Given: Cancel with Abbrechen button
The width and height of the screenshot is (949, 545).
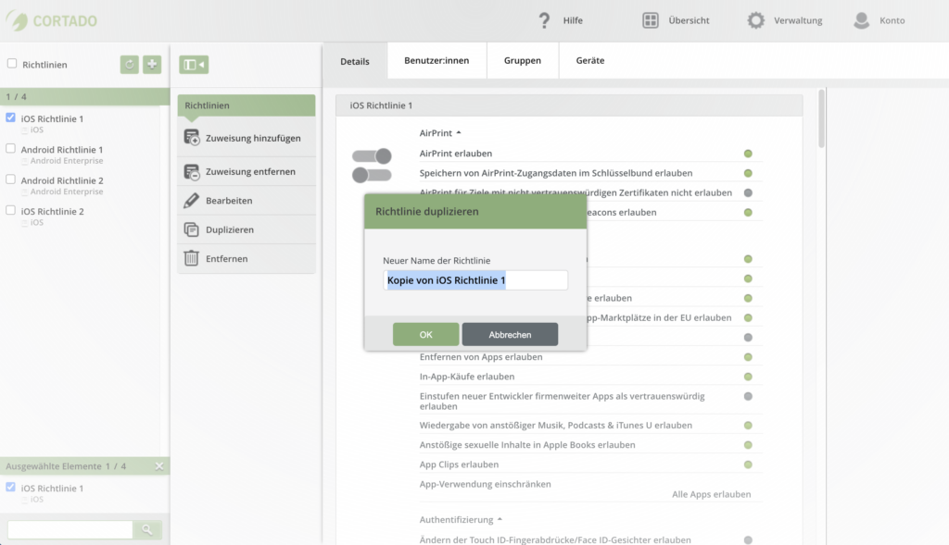Looking at the screenshot, I should coord(510,334).
